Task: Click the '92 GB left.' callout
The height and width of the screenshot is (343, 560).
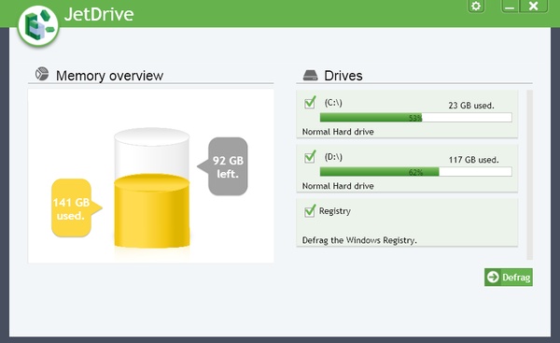Action: tap(223, 166)
